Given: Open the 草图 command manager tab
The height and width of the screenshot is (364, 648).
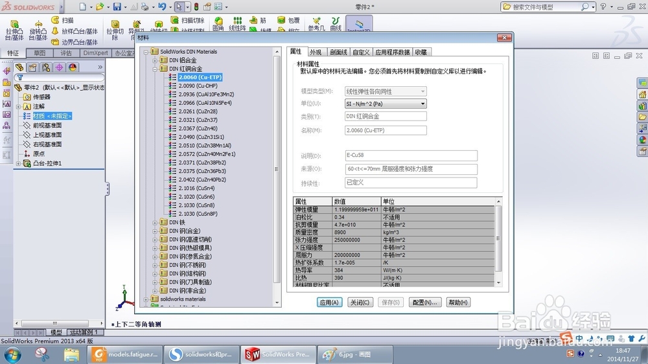Looking at the screenshot, I should (40, 53).
